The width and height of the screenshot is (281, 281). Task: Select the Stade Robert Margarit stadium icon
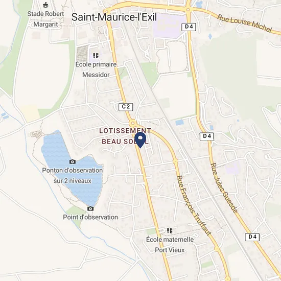click(x=45, y=5)
